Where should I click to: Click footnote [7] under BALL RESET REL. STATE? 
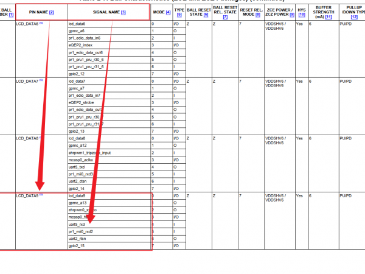click(x=225, y=18)
